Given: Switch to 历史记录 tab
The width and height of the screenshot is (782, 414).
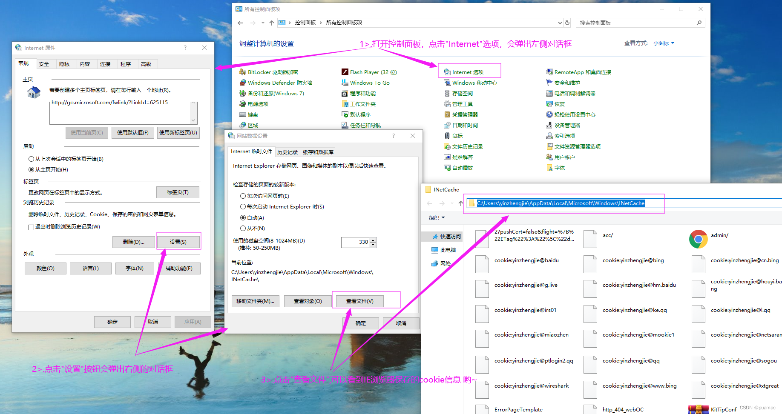Looking at the screenshot, I should click(287, 152).
